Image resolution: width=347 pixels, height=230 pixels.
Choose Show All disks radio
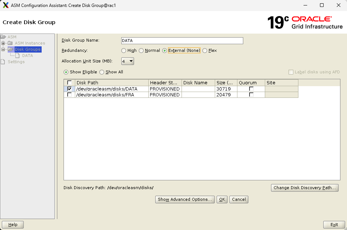(102, 72)
